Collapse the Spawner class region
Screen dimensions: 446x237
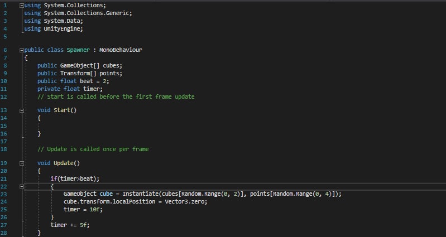(22, 50)
